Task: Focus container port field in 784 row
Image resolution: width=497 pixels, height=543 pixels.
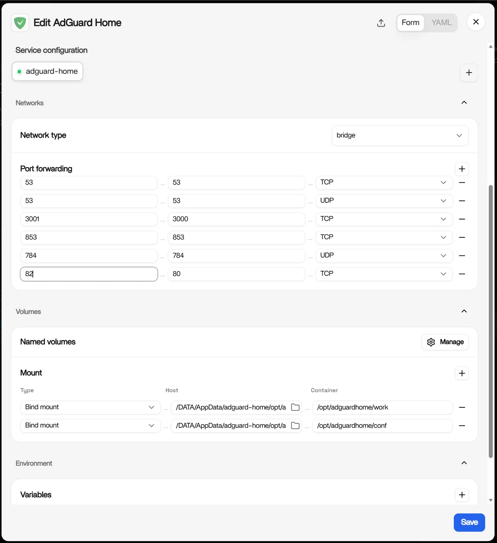Action: tap(236, 255)
